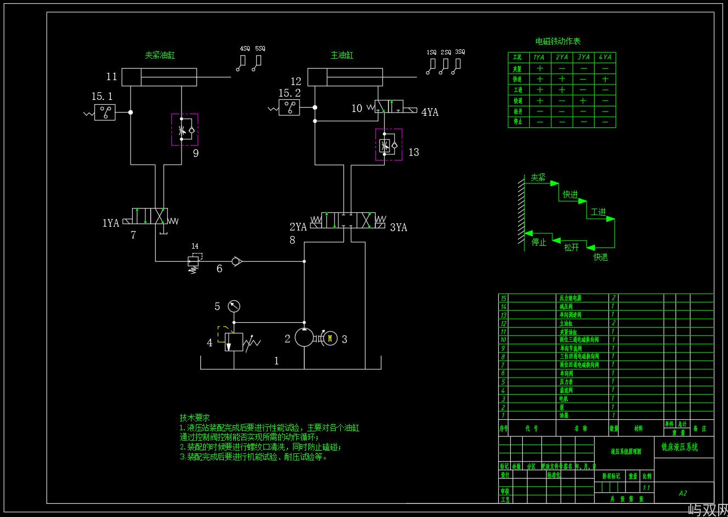Screen dimensions: 728x517
Task: Select the pressure reducing valve labeled 14
Action: pos(194,261)
